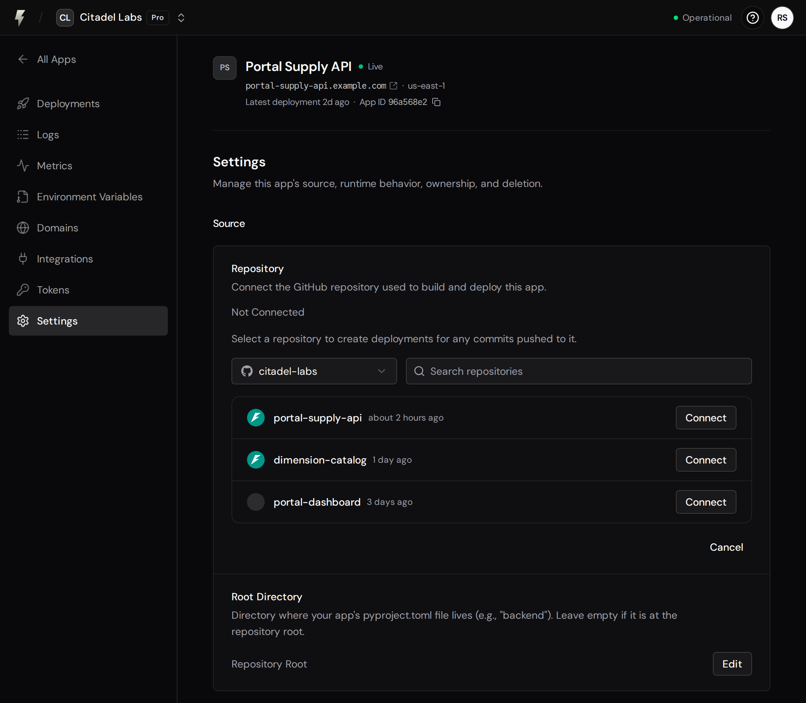This screenshot has height=703, width=806.
Task: Click the external link icon beside the domain
Action: (x=393, y=85)
